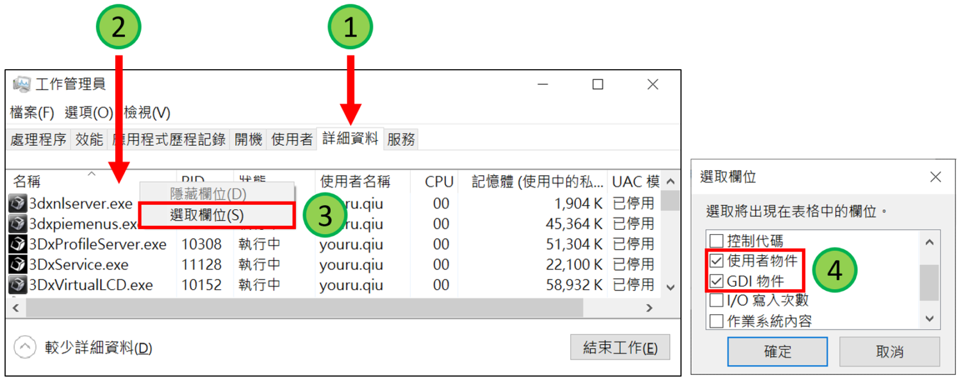
Task: Enable the 作業系統內容 checkbox
Action: (716, 321)
